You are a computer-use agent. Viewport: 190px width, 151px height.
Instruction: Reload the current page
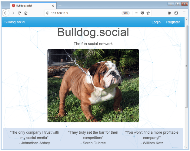tap(19, 13)
